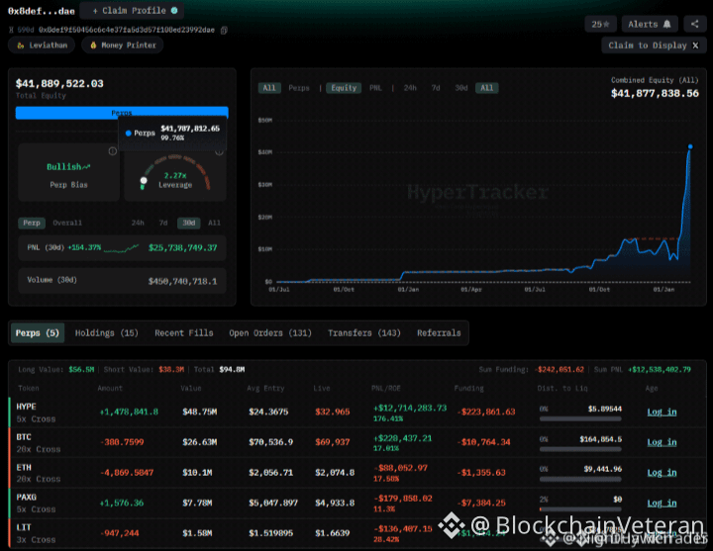
Task: Select the PAXG token row
Action: pos(356,503)
